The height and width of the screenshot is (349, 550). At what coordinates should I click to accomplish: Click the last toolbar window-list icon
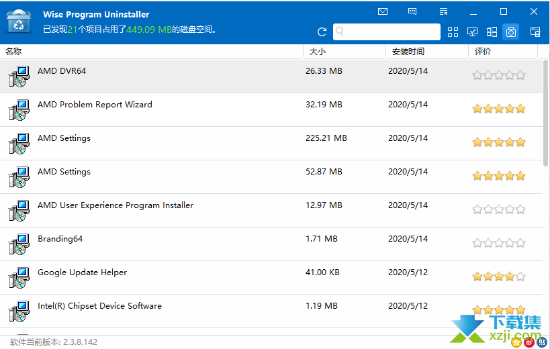(x=535, y=32)
